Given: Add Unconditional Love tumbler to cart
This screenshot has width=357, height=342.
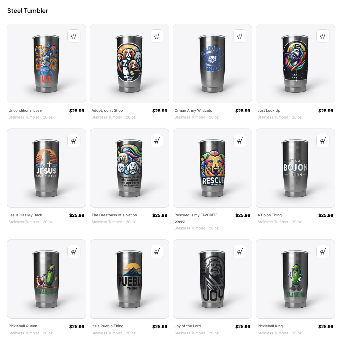Looking at the screenshot, I should [74, 36].
